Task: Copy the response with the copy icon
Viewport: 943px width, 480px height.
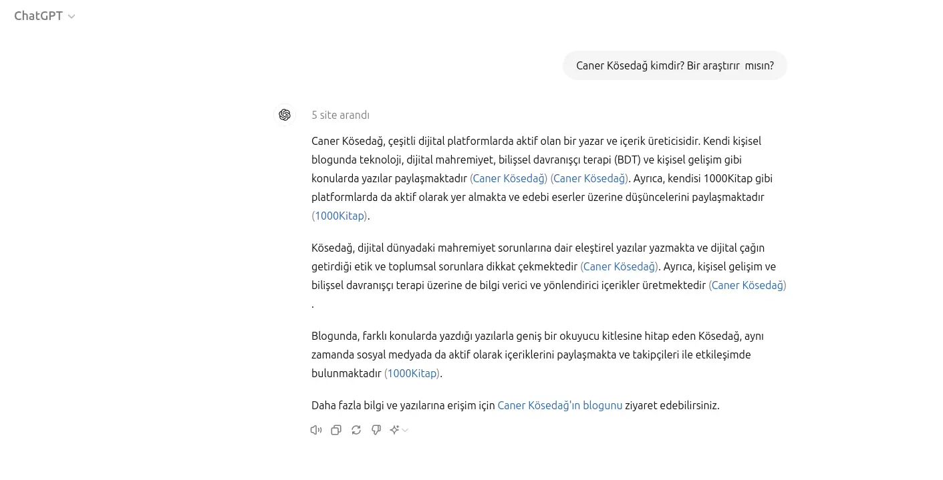Action: click(x=336, y=430)
